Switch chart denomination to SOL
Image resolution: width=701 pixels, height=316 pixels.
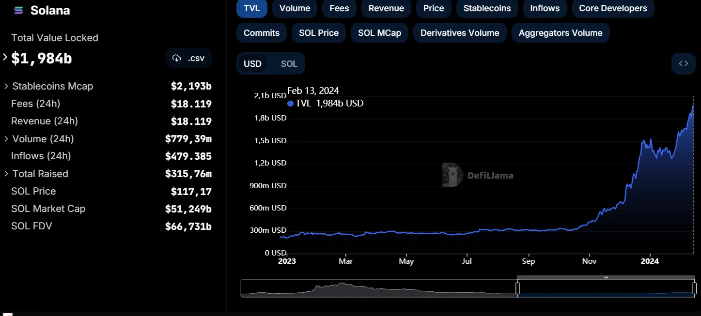(289, 64)
